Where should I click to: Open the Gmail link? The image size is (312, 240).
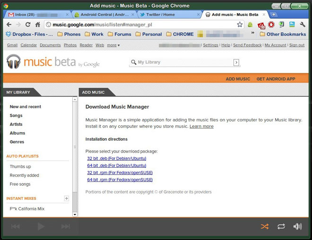coord(12,45)
